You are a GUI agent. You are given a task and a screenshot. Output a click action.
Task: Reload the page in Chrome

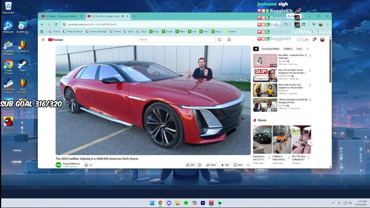[x=56, y=24]
